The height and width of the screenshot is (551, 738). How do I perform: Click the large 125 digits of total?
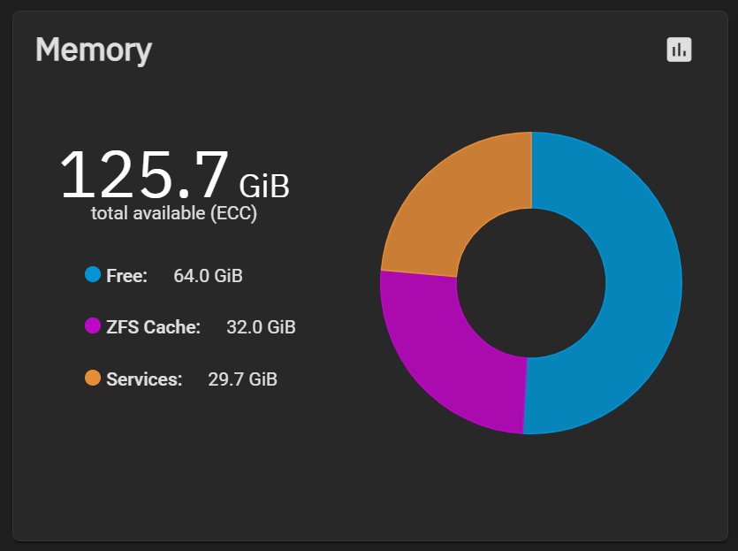(x=118, y=175)
